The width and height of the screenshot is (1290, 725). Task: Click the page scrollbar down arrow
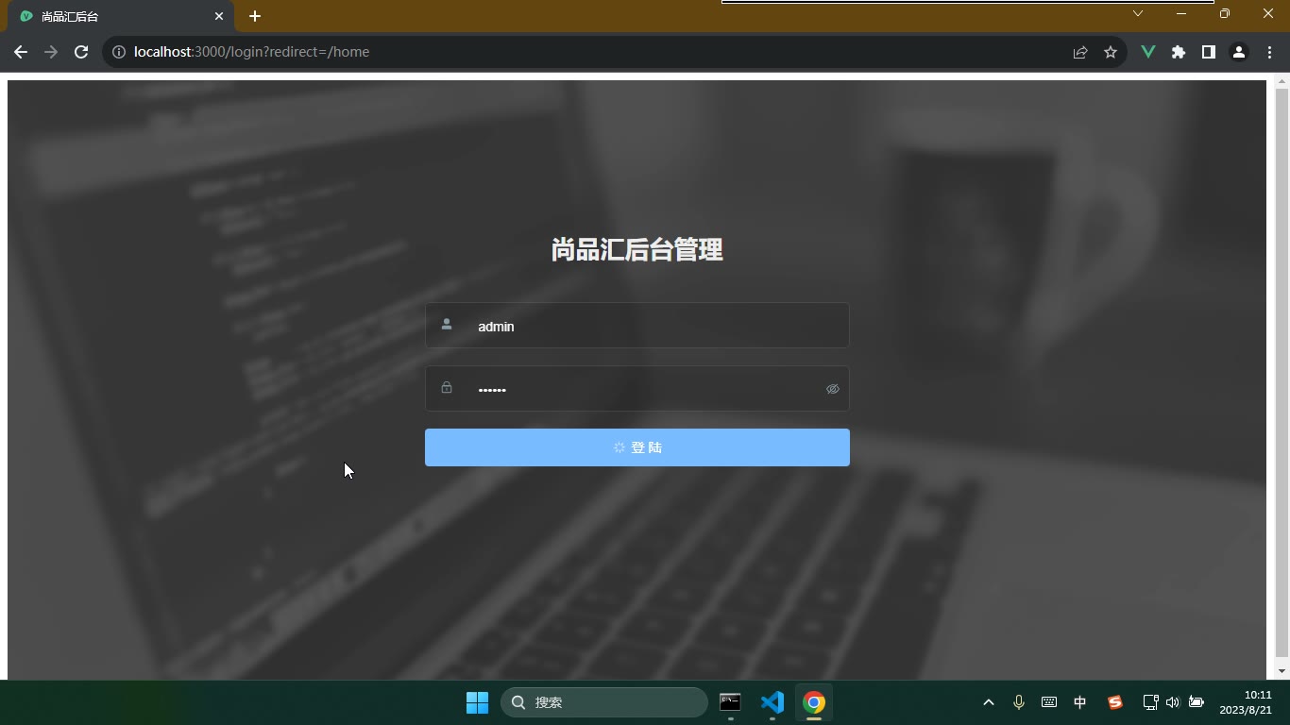tap(1282, 671)
